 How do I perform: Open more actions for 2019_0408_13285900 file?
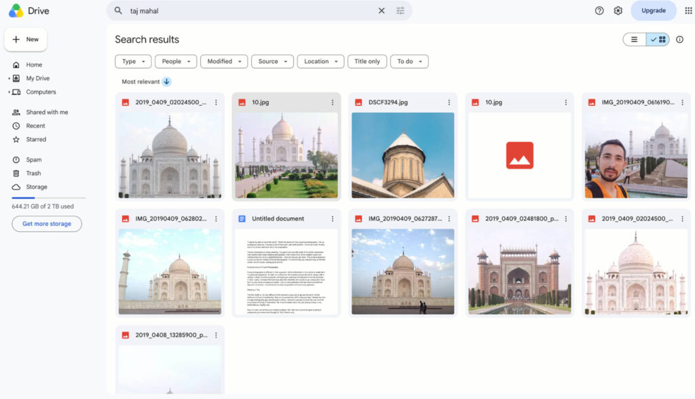pos(216,336)
